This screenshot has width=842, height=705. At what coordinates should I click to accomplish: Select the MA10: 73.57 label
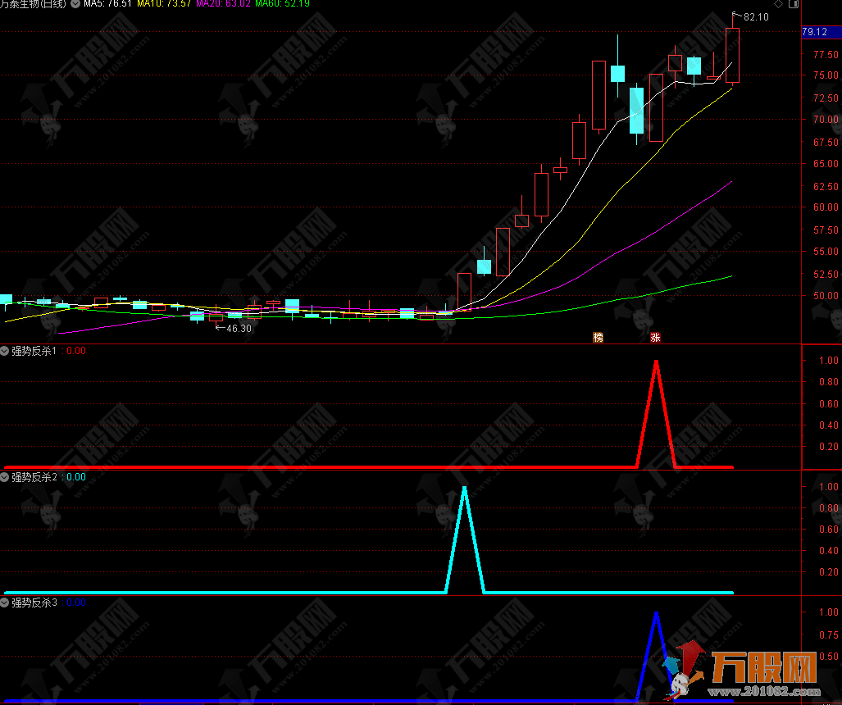point(164,4)
